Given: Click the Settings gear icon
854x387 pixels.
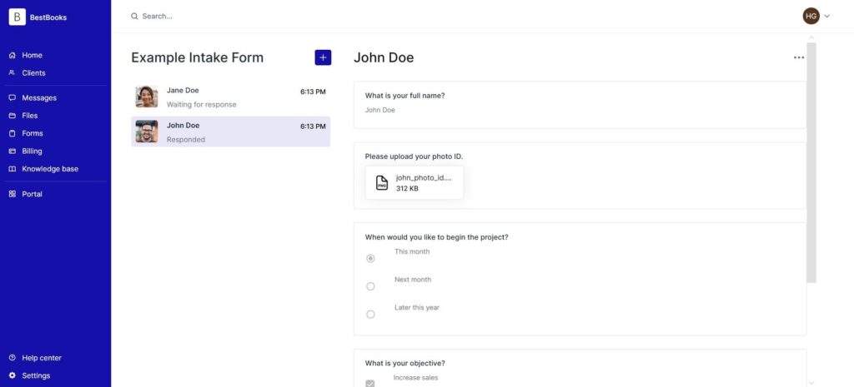Looking at the screenshot, I should tap(12, 375).
